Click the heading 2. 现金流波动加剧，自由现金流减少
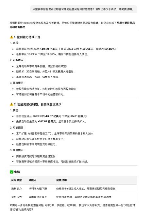Image resolution: width=151 pixels, height=214 pixels. coord(38,104)
